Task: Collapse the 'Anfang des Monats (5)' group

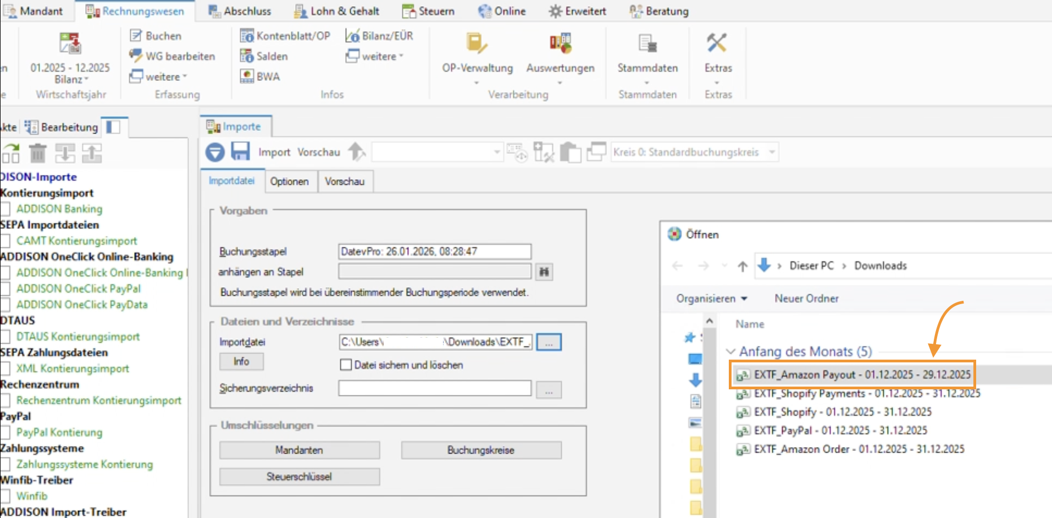Action: [731, 351]
